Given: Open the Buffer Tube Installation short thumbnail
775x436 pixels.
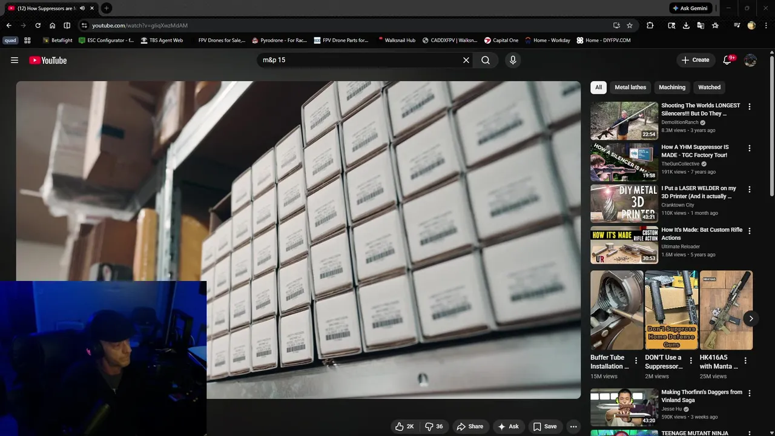Looking at the screenshot, I should tap(617, 310).
